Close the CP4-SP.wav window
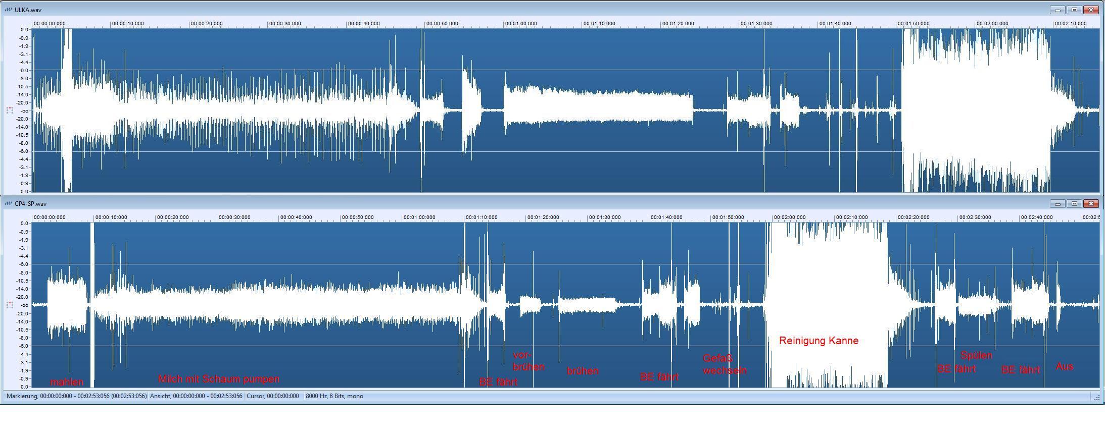Image resolution: width=1105 pixels, height=441 pixels. point(1091,203)
